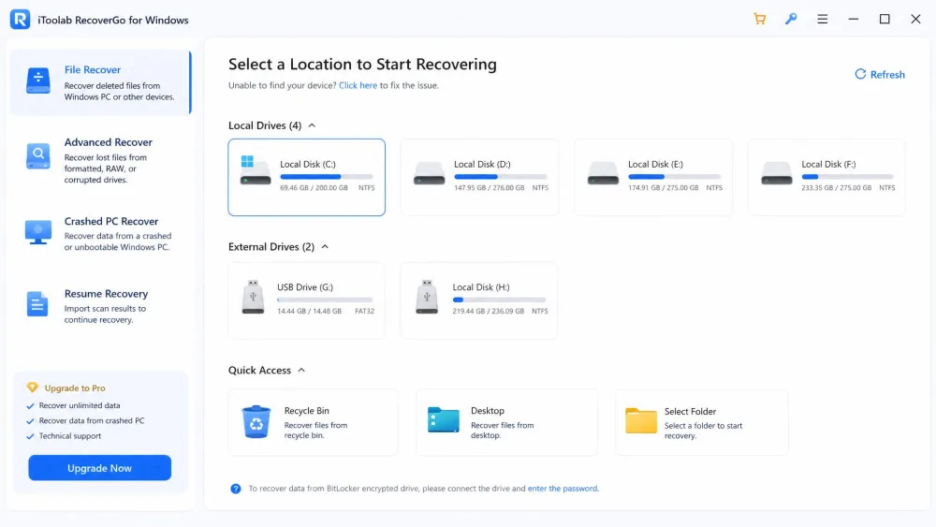This screenshot has width=936, height=527.
Task: Open the 'enter the password' BitLocker link
Action: click(x=563, y=489)
